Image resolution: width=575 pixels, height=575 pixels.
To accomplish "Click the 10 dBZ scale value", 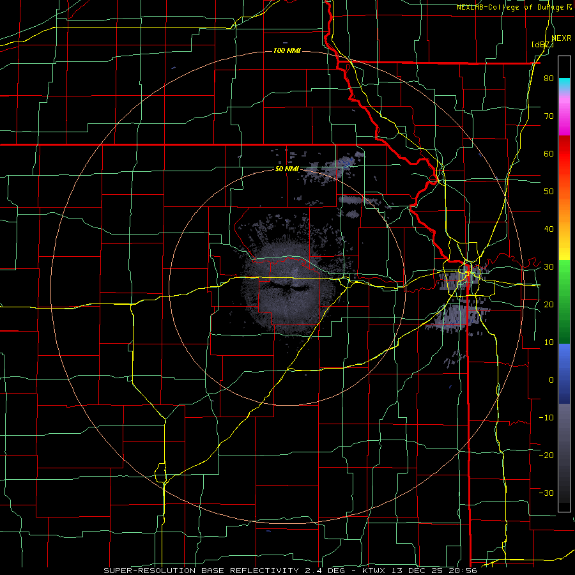I will pyautogui.click(x=549, y=342).
